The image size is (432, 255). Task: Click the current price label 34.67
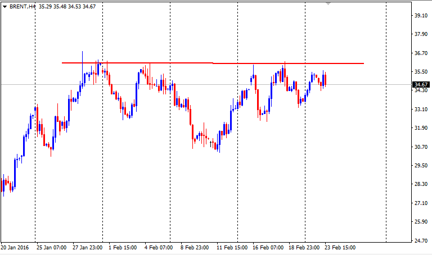421,84
